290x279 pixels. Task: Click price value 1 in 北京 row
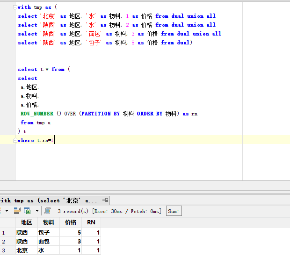(x=71, y=250)
